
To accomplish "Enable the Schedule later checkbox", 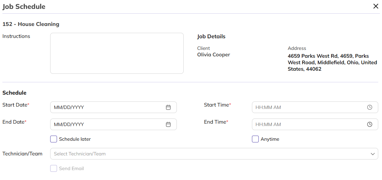I will pos(54,139).
